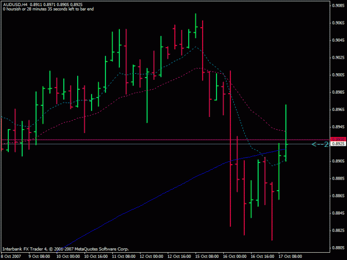
Task: Click the 12 Oct 00:00 time label
Action: coord(152,256)
